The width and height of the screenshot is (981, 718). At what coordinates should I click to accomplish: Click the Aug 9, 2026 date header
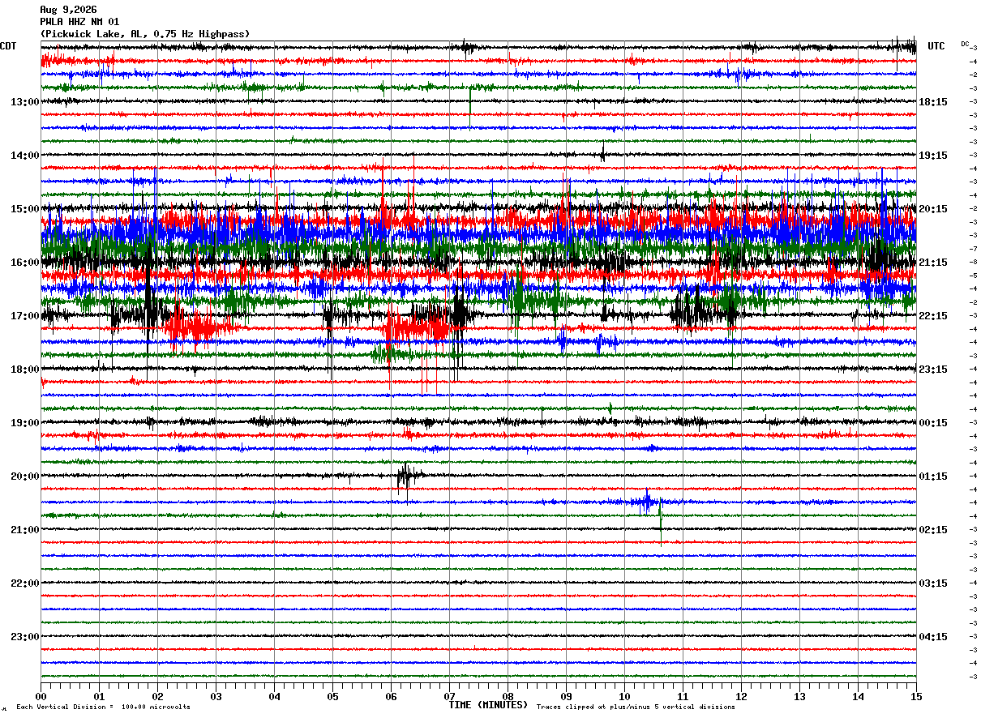[68, 10]
